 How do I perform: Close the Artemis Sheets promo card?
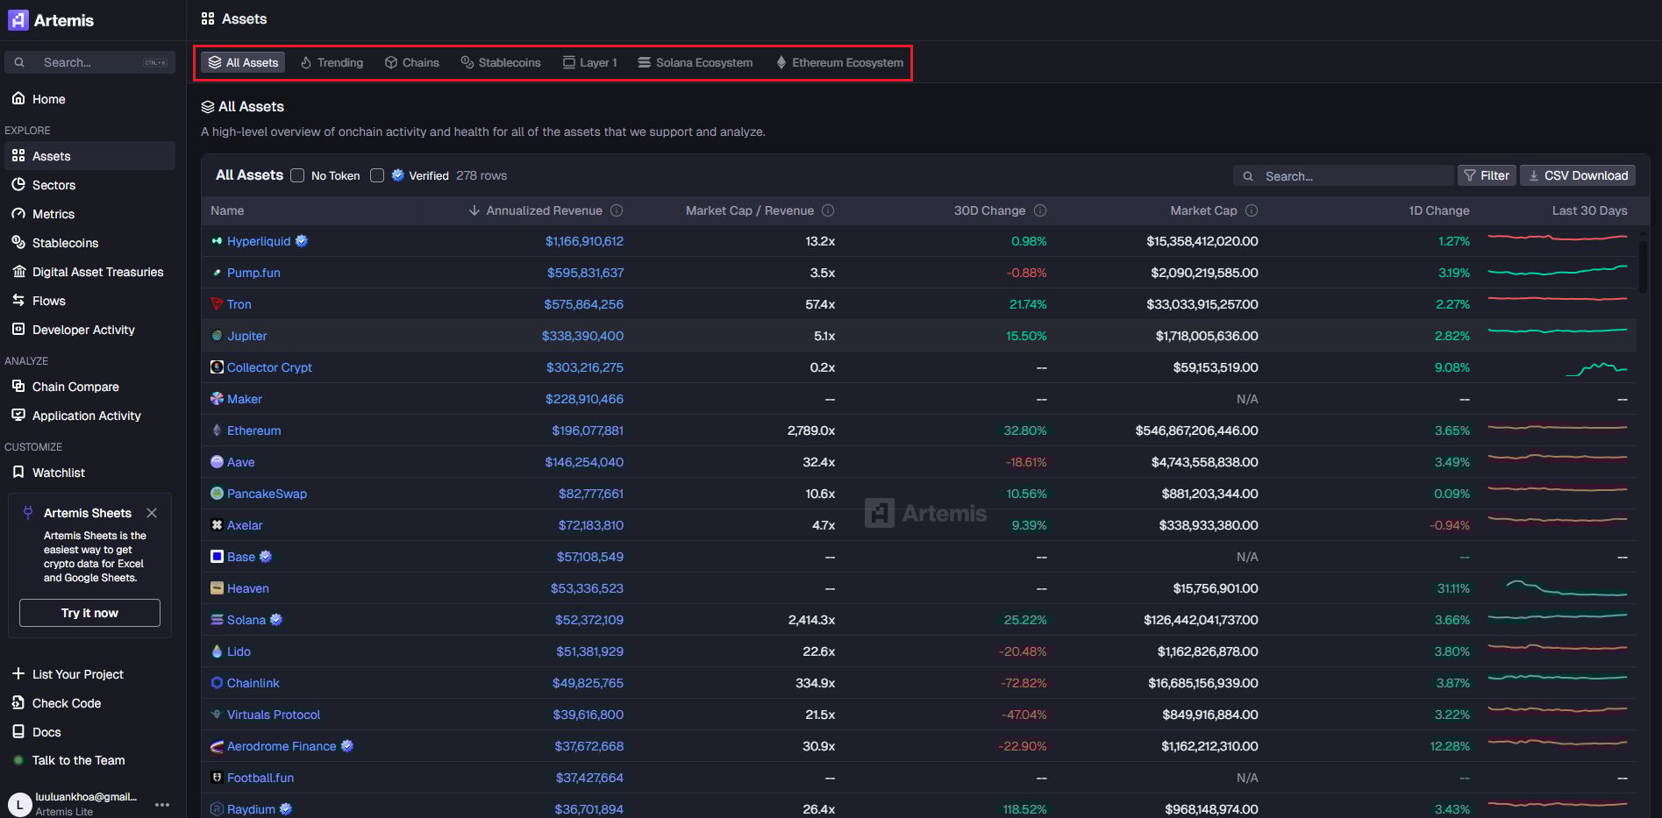click(152, 513)
